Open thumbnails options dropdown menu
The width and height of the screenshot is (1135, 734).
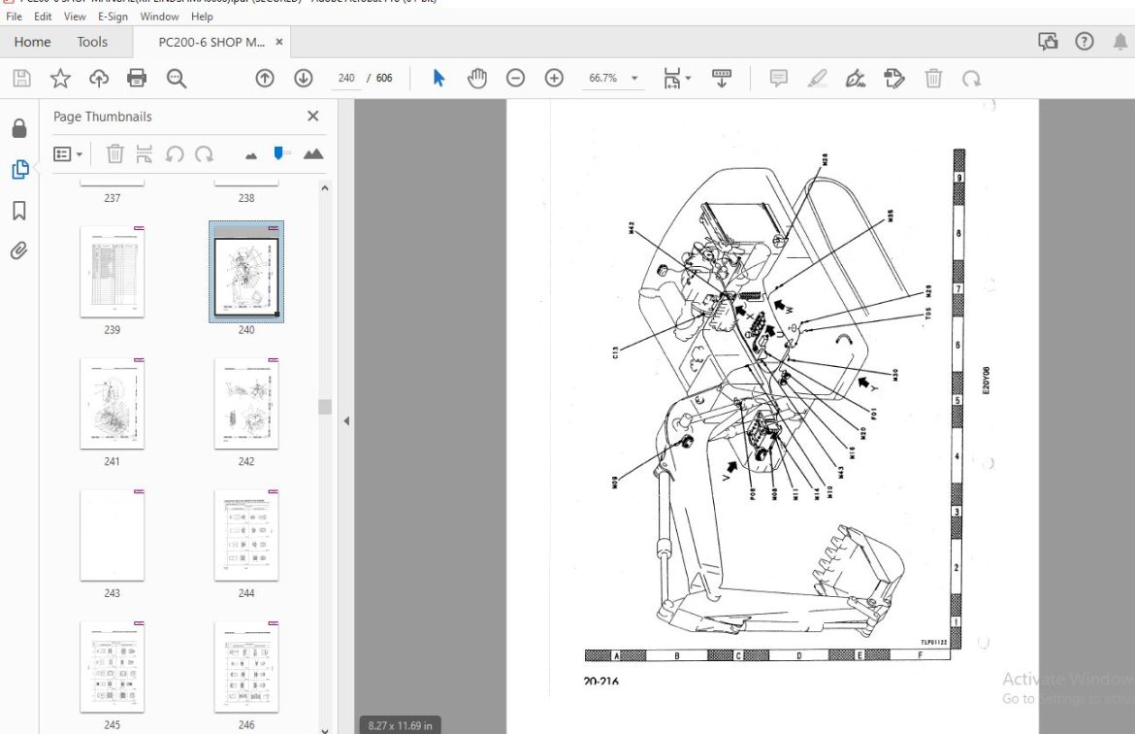pos(68,153)
